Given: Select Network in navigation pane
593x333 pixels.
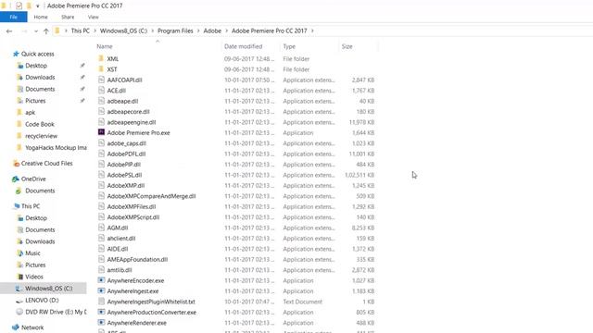Looking at the screenshot, I should point(32,327).
